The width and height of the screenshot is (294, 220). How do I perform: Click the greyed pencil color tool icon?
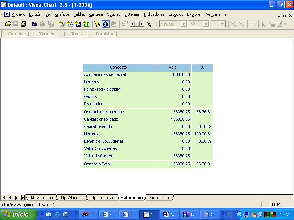tap(280, 24)
